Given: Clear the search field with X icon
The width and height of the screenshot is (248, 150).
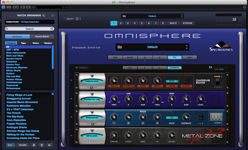Looking at the screenshot, I should tap(52, 29).
